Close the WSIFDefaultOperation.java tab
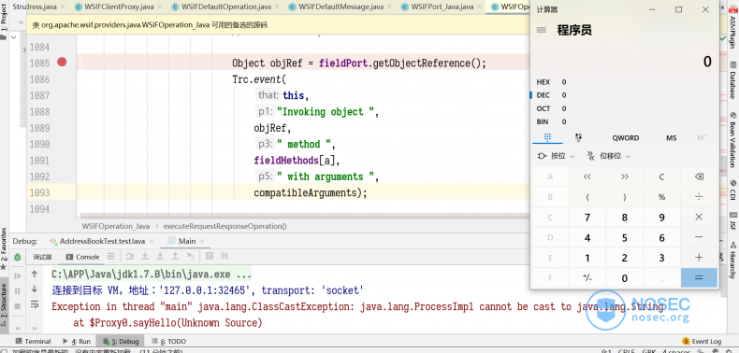739x353 pixels. [x=276, y=7]
